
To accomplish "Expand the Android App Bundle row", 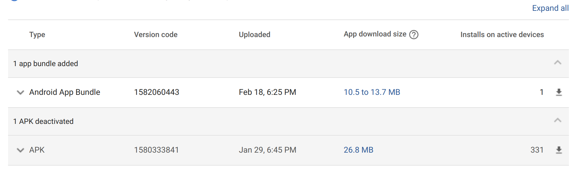I will (20, 92).
